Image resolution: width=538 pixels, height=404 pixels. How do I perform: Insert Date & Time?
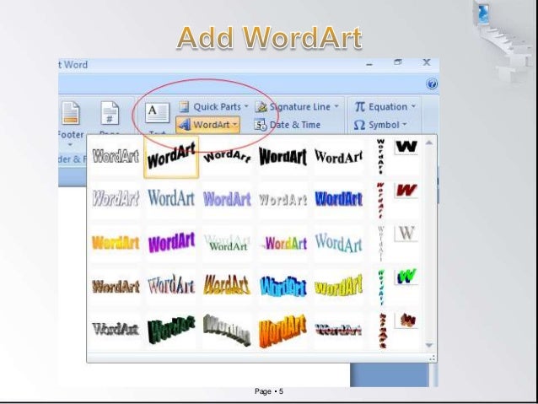[288, 125]
